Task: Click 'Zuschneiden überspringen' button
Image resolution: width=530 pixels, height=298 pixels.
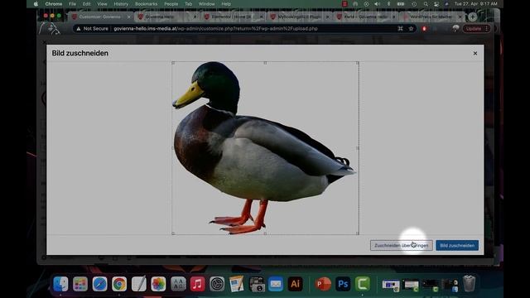Action: 401,245
